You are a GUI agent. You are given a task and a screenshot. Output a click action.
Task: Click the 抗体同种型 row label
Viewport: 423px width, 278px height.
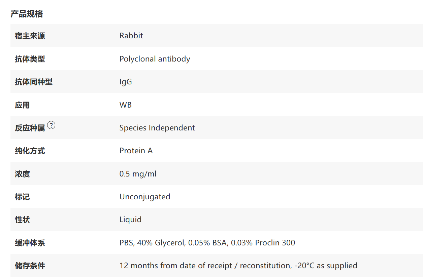tap(34, 82)
